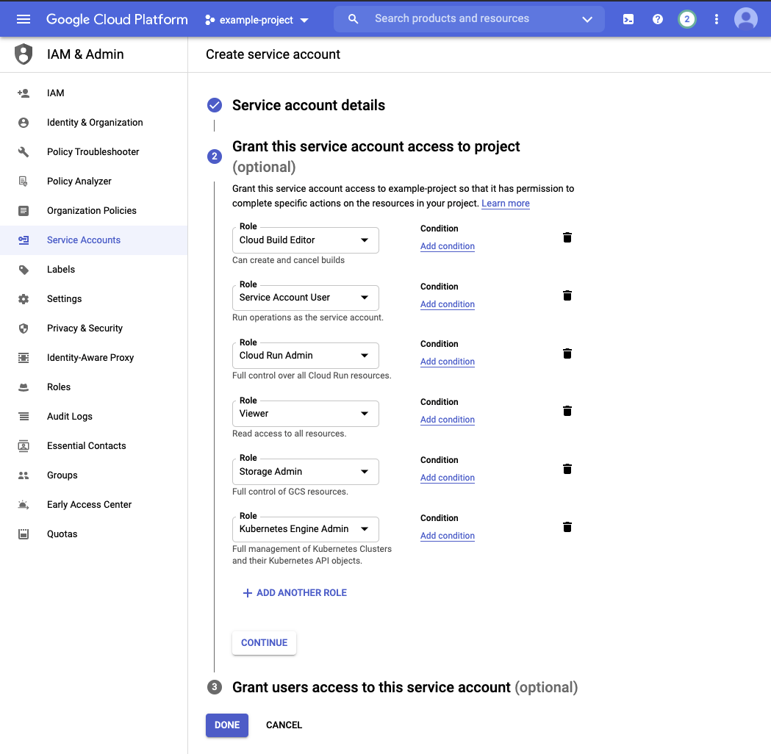Click the Labels tag icon

23,270
